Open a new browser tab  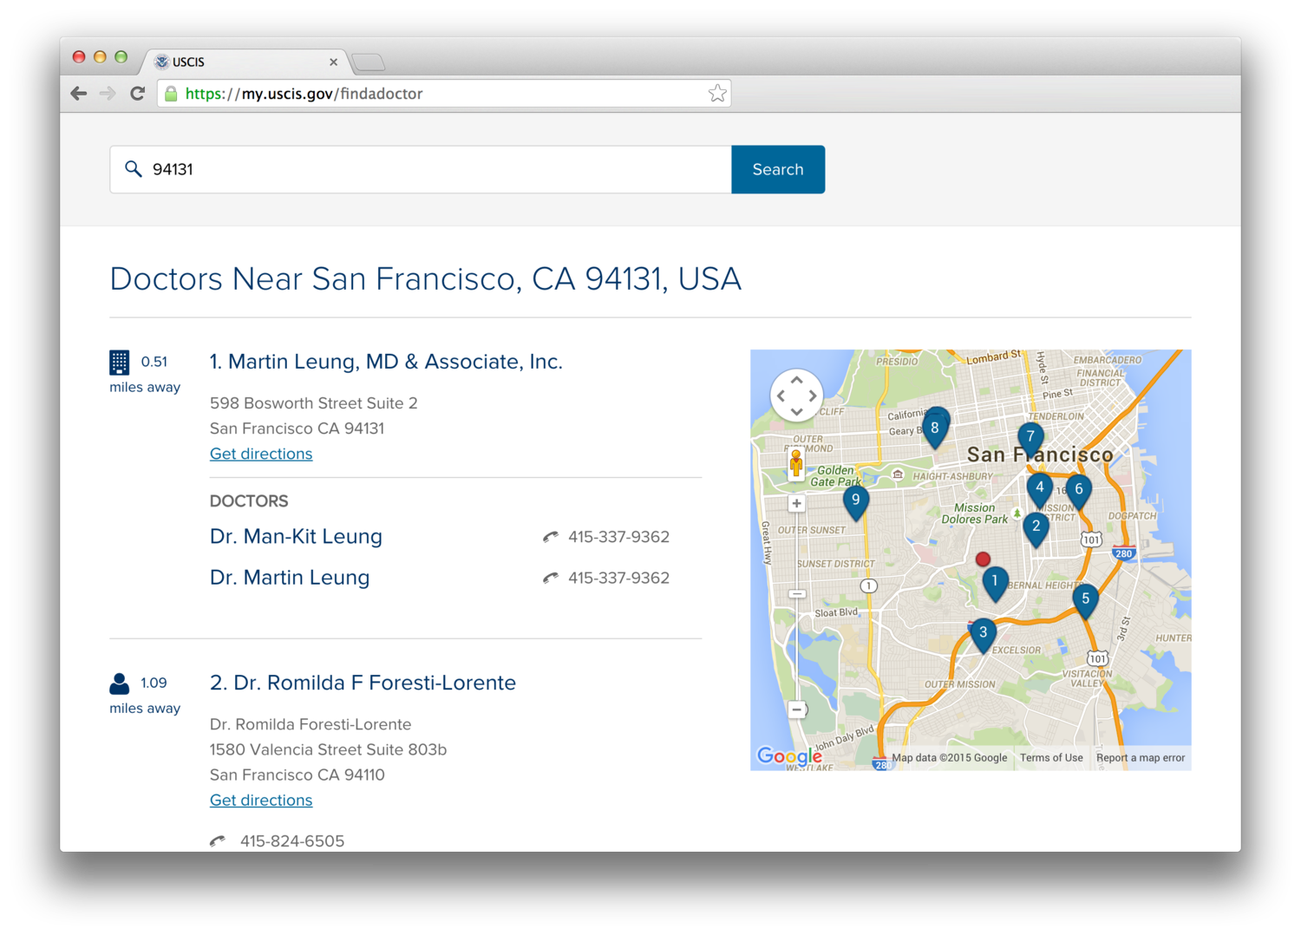click(x=369, y=62)
